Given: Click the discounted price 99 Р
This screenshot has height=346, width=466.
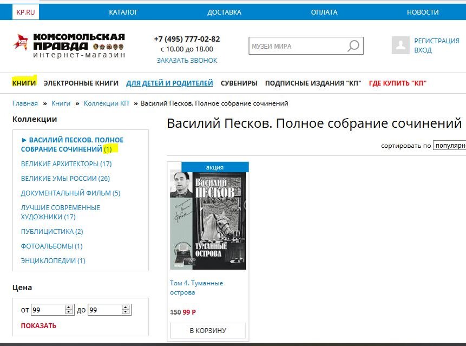Looking at the screenshot, I should point(189,312).
